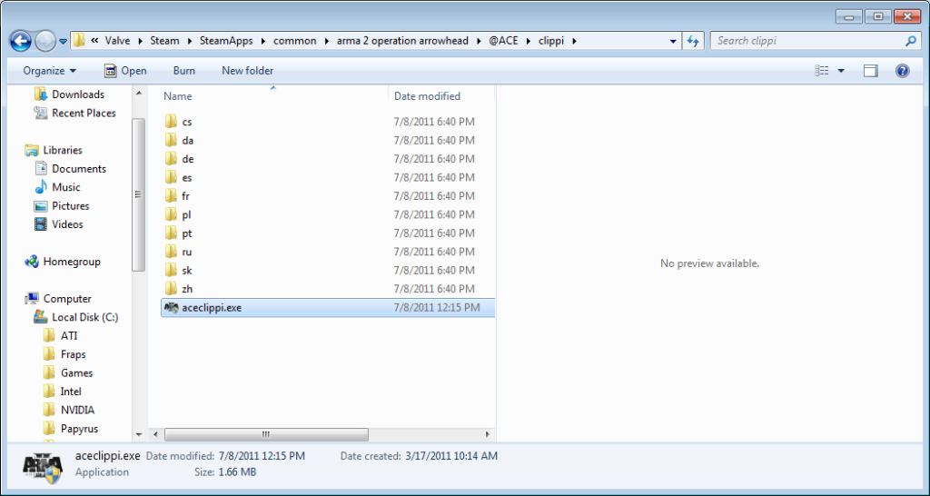The height and width of the screenshot is (496, 930).
Task: Expand the arrow after clippi breadcrumb
Action: 575,41
